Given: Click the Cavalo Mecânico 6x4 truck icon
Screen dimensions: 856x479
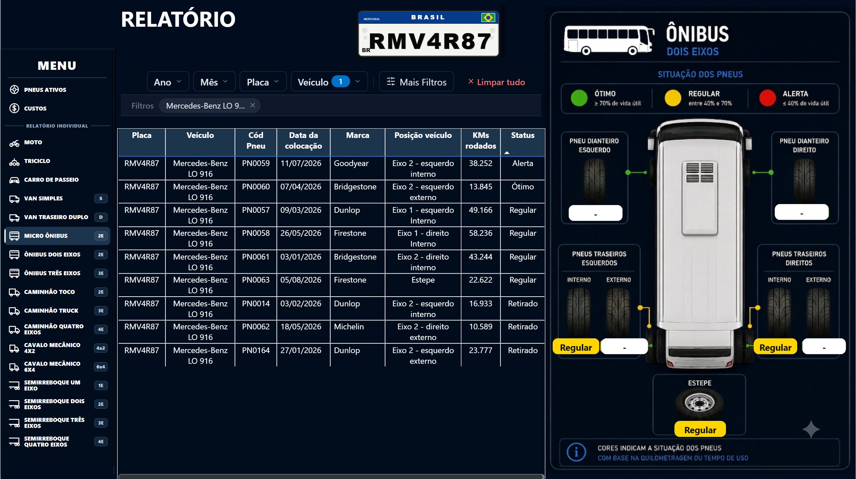Looking at the screenshot, I should [14, 367].
